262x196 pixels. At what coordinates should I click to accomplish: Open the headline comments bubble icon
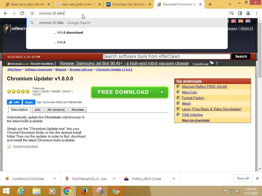point(212,63)
